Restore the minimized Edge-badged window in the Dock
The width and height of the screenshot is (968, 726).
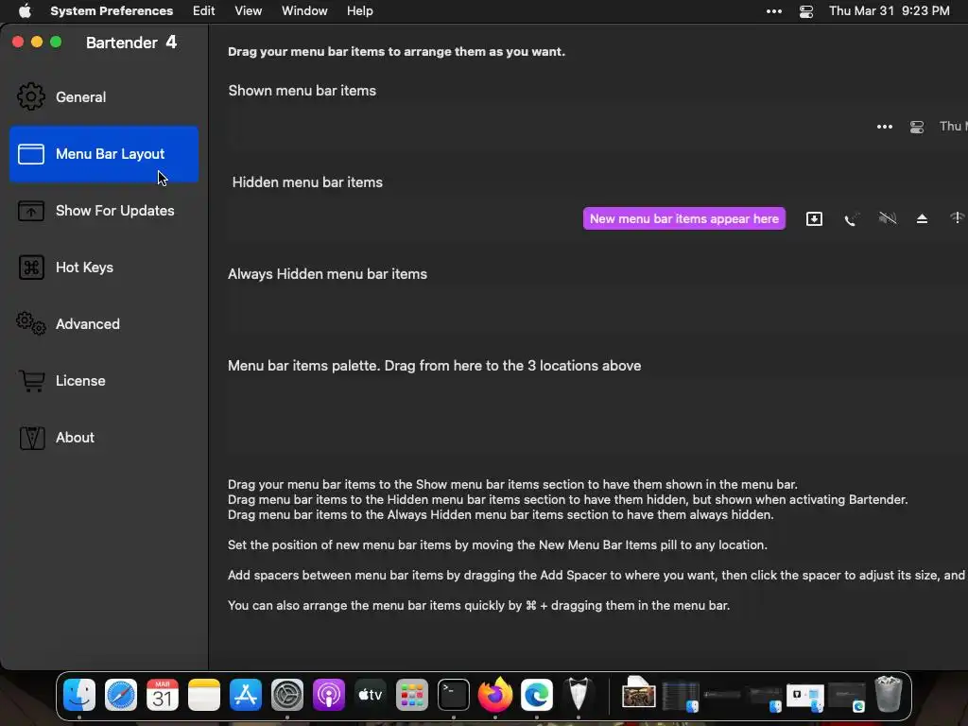(847, 697)
